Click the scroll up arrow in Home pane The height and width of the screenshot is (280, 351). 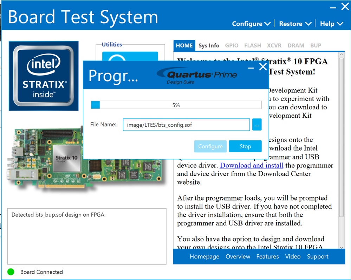pyautogui.click(x=342, y=55)
